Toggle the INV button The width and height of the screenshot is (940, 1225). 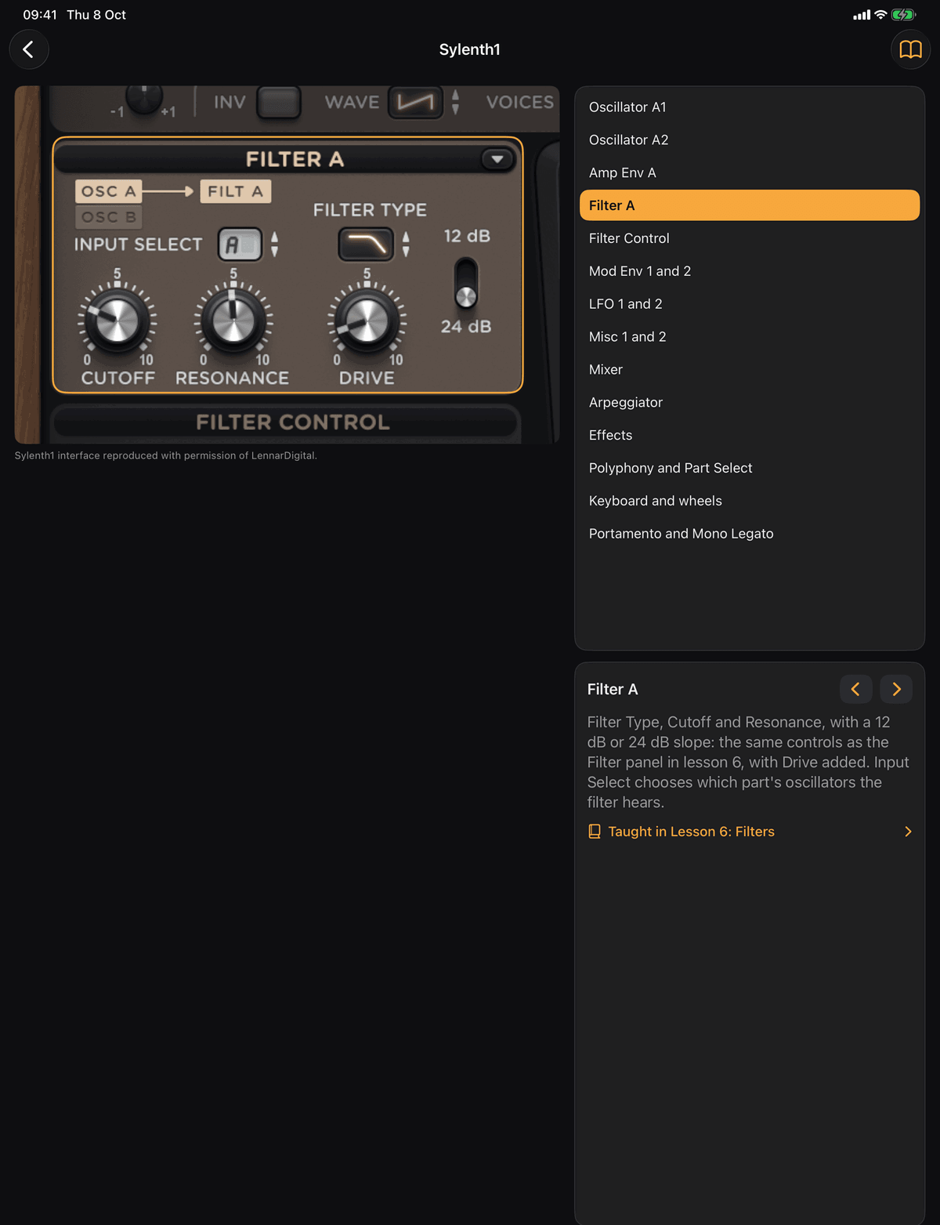(279, 103)
